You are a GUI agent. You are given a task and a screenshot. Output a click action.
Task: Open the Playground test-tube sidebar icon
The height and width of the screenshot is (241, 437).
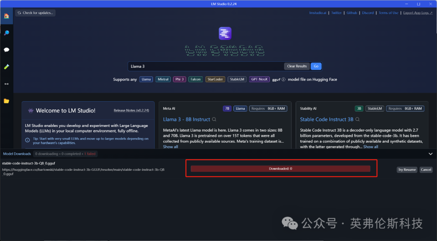[x=6, y=67]
